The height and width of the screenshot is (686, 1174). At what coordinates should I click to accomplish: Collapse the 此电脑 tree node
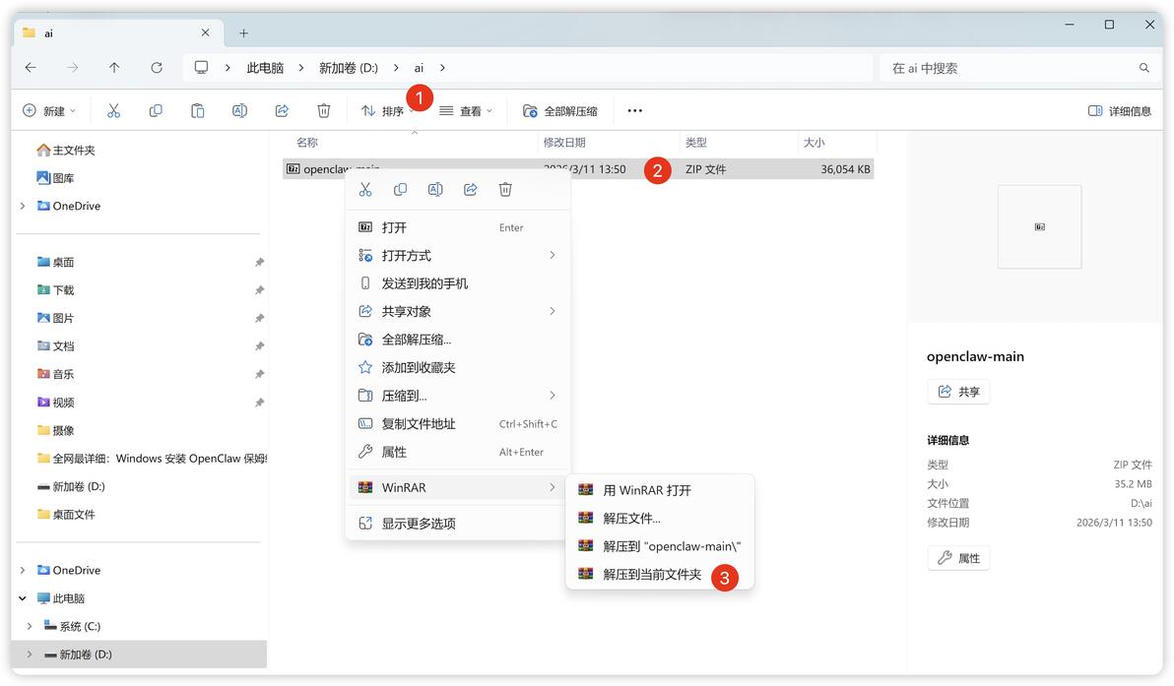(23, 598)
